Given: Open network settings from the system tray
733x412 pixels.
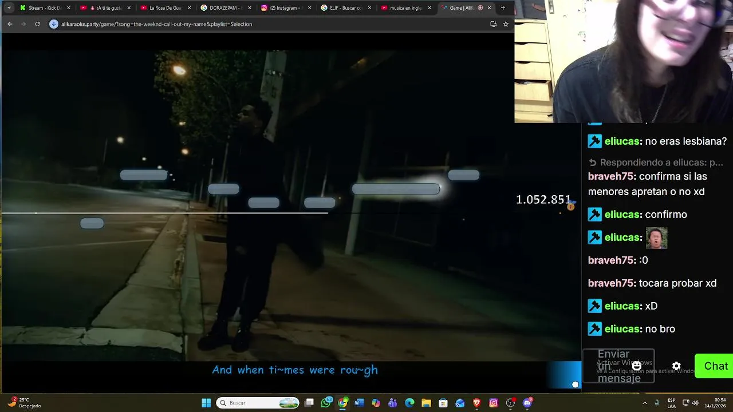Looking at the screenshot, I should [685, 403].
